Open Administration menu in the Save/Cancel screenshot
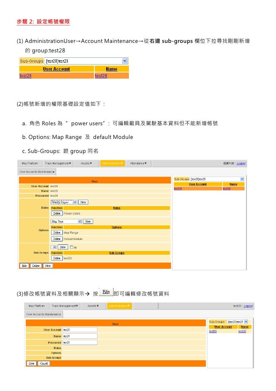The height and width of the screenshot is (391, 276). [119, 306]
